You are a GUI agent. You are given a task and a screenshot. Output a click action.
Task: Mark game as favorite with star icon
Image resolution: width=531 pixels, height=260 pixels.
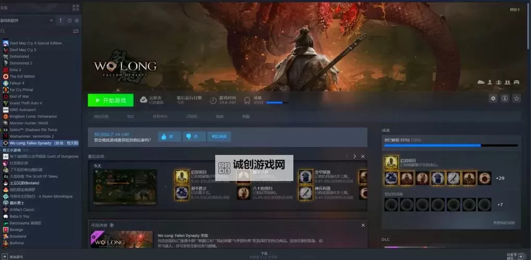click(x=516, y=98)
